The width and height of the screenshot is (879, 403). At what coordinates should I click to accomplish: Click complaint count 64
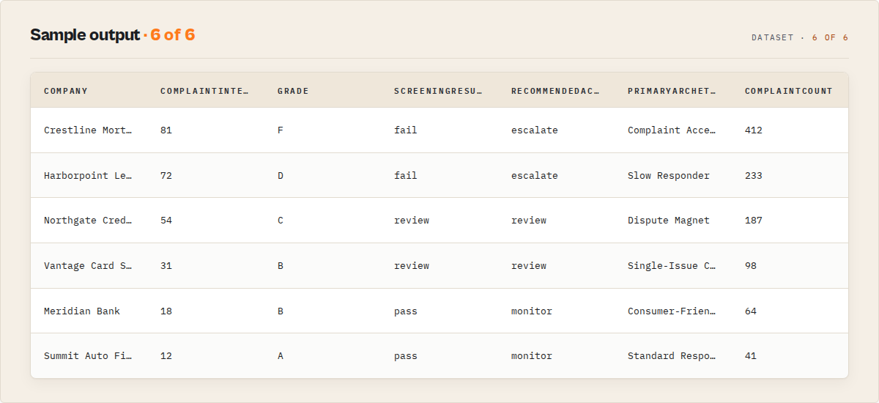click(x=751, y=311)
